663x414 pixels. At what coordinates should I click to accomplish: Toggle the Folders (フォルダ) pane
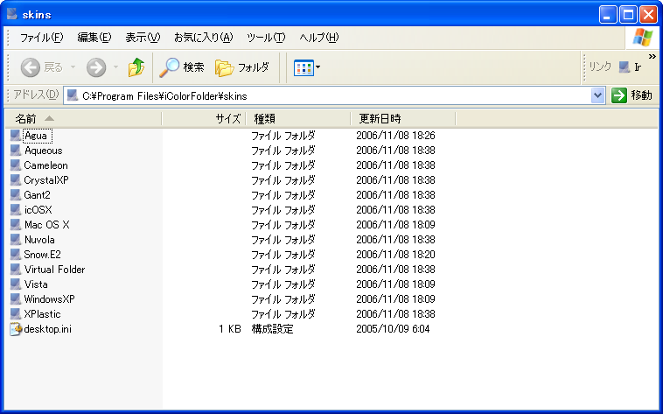pyautogui.click(x=242, y=67)
